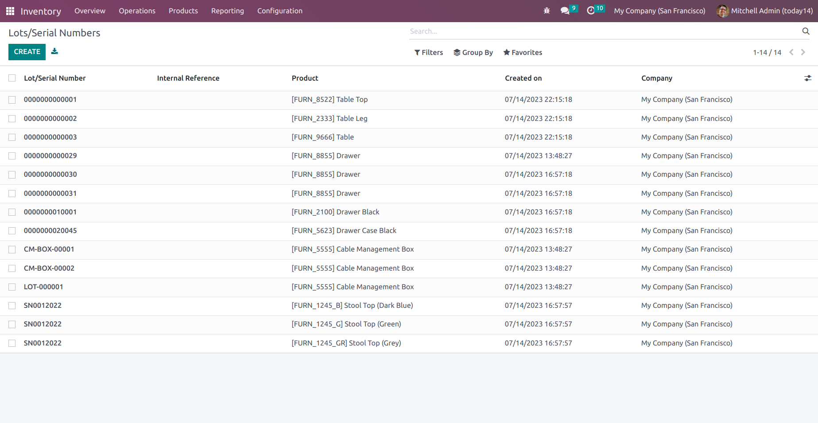Select the checkbox for LOT-000001
The height and width of the screenshot is (423, 818).
tap(12, 287)
